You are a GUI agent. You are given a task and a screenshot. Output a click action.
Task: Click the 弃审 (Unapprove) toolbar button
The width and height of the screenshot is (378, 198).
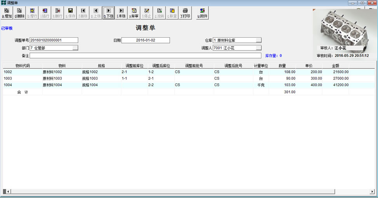point(134,13)
